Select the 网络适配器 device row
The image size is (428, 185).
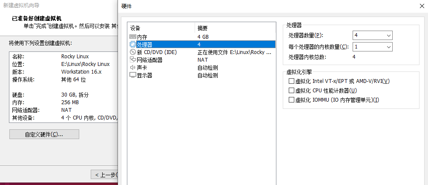coord(202,60)
